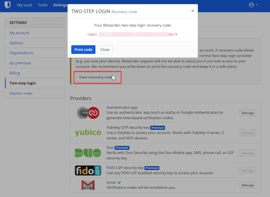The image size is (270, 197).
Task: Click the recovery code text UVN3
Action: (92, 34)
